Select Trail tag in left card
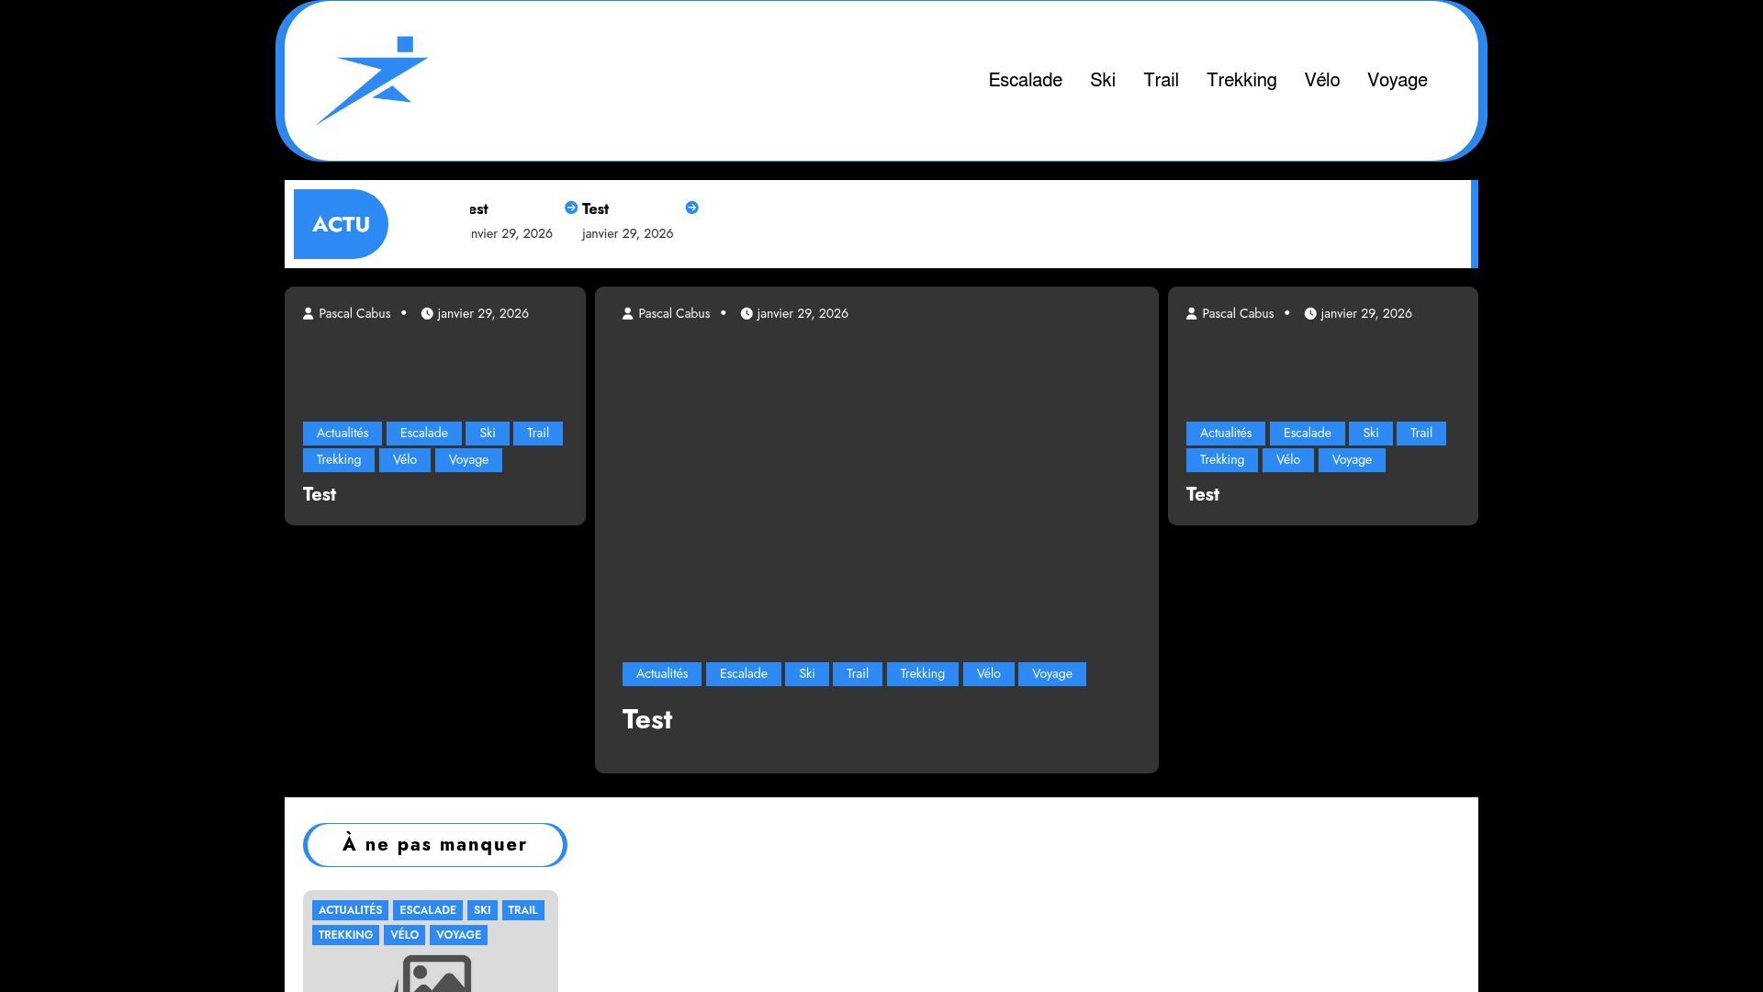Image resolution: width=1763 pixels, height=992 pixels. [538, 434]
